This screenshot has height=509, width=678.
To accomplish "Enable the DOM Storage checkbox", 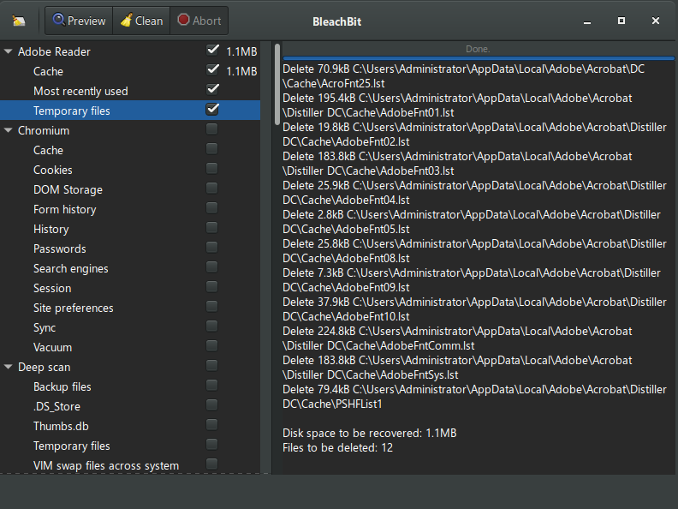I will pos(212,189).
